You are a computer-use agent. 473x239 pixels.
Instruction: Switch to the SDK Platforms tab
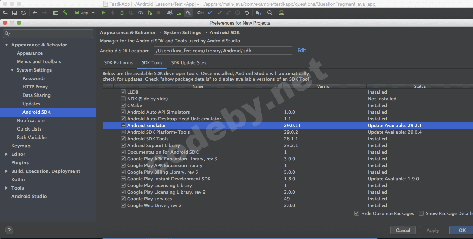[118, 63]
